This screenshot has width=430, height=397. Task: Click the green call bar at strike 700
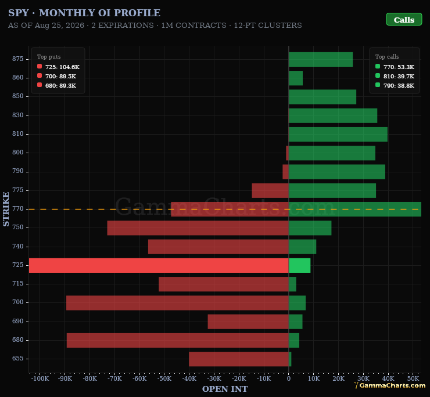click(x=298, y=303)
